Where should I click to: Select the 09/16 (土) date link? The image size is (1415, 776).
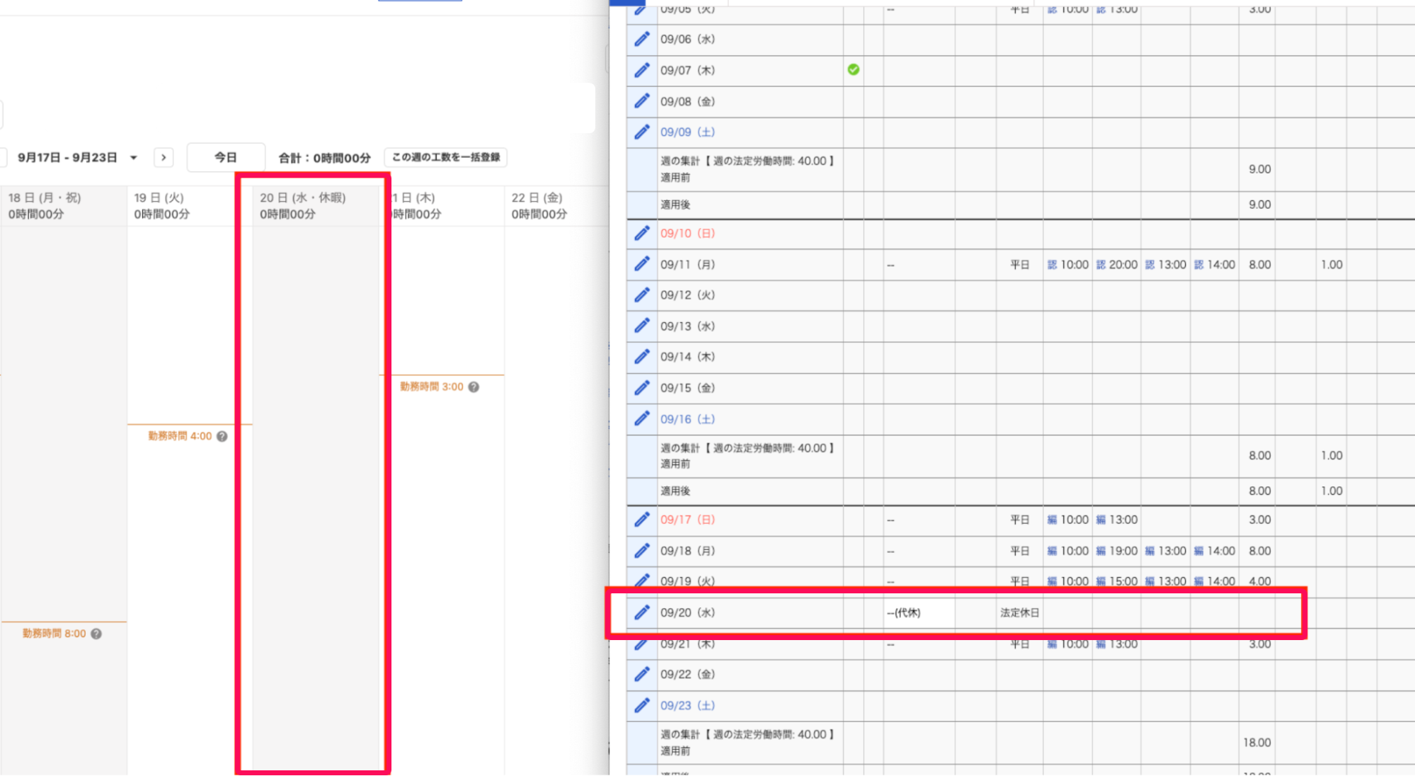[687, 419]
